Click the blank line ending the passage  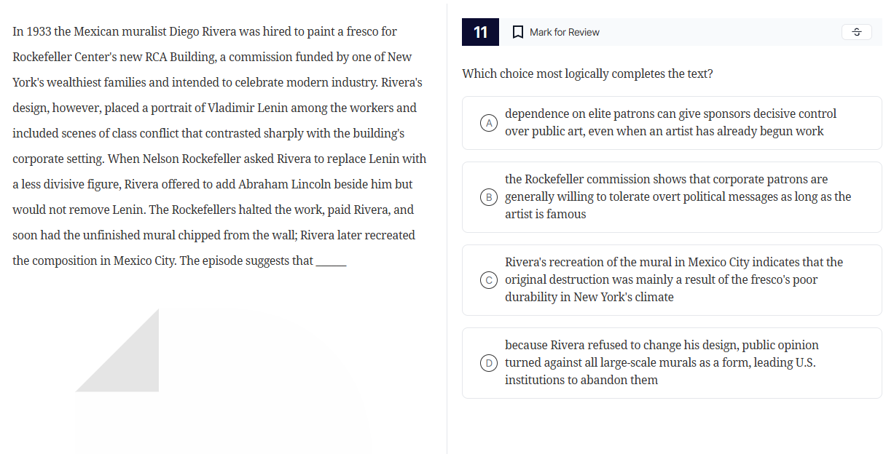tap(331, 262)
